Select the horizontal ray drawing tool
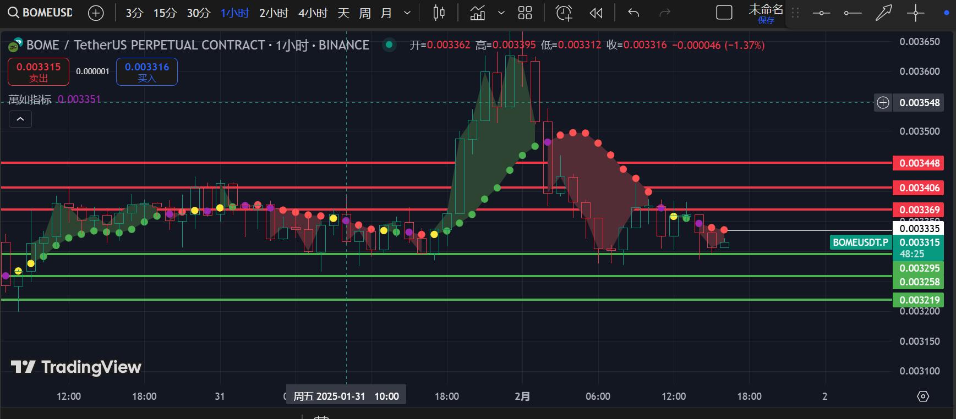 pos(853,13)
